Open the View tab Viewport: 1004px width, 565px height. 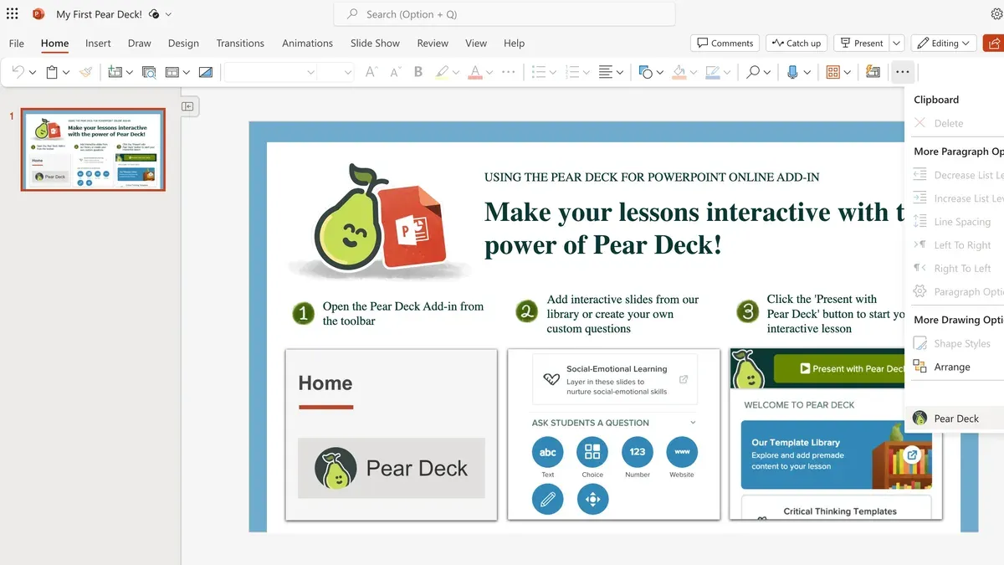tap(476, 43)
